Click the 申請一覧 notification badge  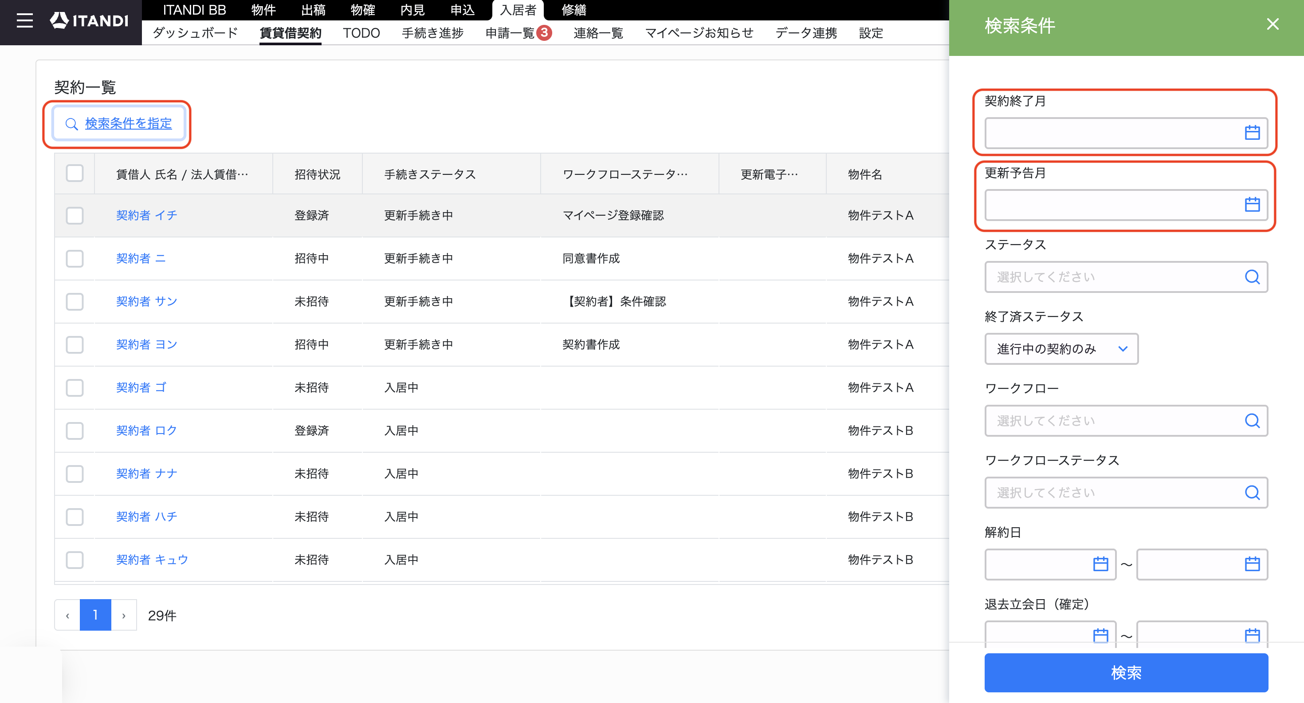point(544,32)
